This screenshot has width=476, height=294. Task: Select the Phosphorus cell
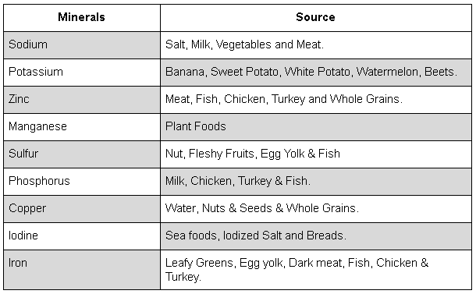coord(82,182)
